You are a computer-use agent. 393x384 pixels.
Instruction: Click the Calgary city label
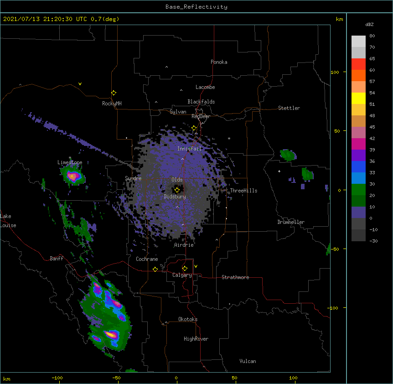182,275
